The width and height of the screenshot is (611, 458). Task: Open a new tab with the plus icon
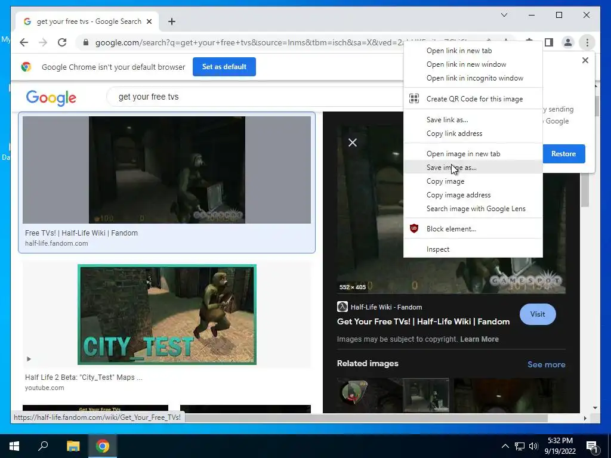click(172, 21)
